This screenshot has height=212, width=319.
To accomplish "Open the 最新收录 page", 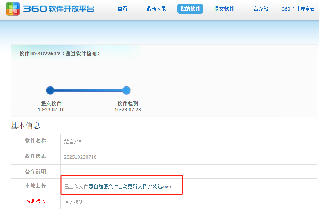I will tap(156, 9).
